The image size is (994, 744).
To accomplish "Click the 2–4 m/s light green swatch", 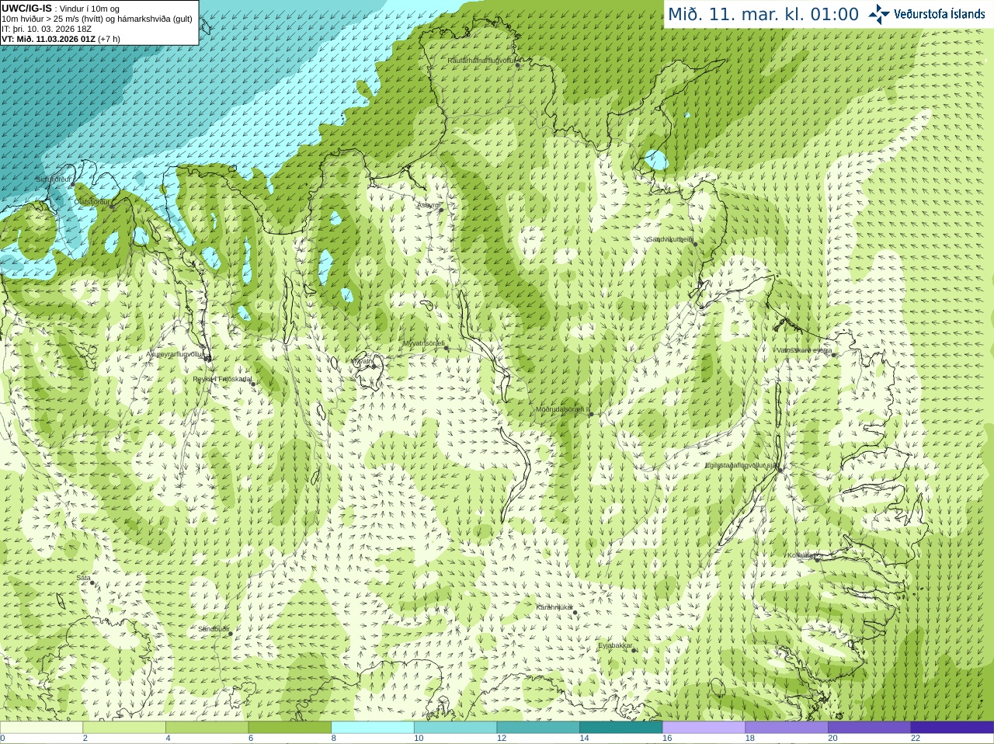I will [x=124, y=728].
